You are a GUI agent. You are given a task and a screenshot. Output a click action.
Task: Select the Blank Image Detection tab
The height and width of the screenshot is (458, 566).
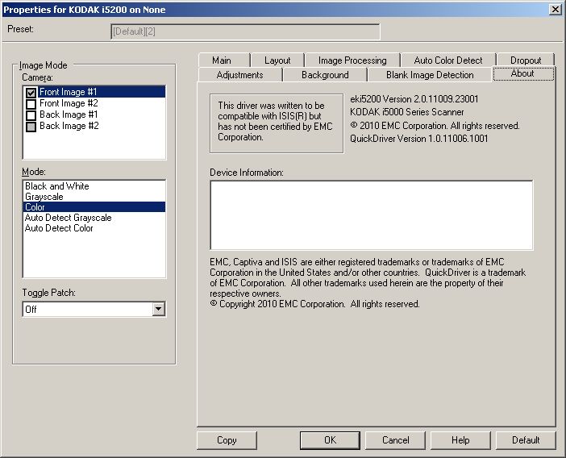click(430, 75)
